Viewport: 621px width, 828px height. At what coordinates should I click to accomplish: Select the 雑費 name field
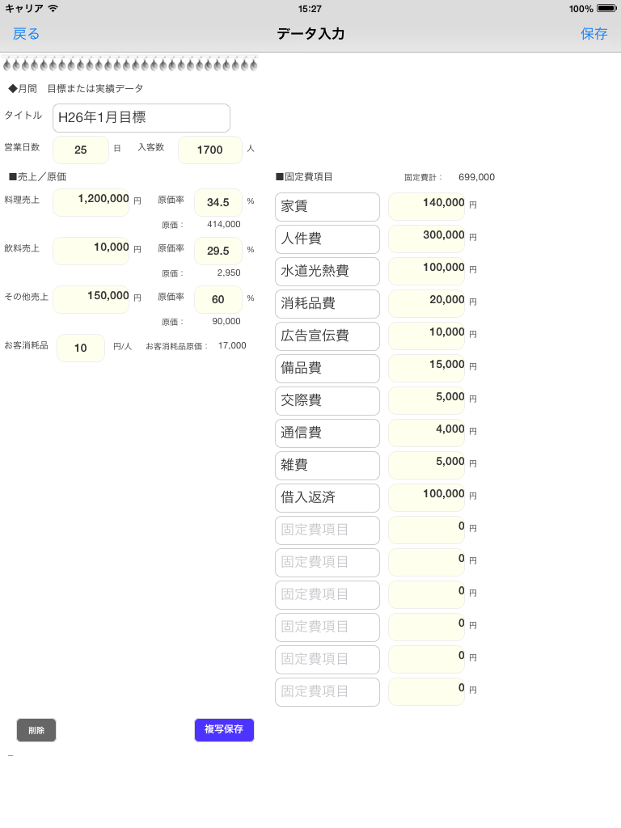tap(327, 466)
